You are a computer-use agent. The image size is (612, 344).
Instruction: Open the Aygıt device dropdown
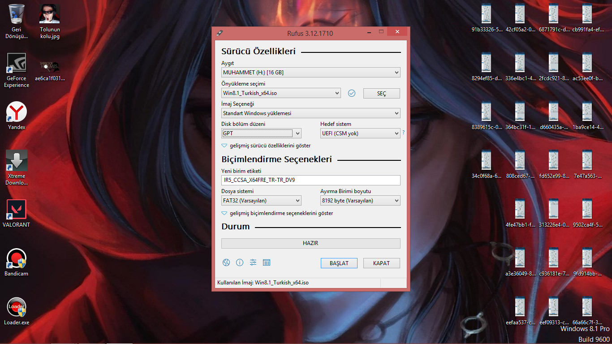[311, 72]
